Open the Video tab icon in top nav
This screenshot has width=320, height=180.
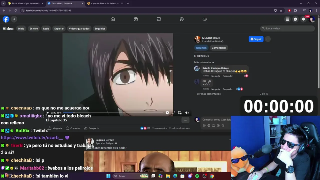(136, 19)
